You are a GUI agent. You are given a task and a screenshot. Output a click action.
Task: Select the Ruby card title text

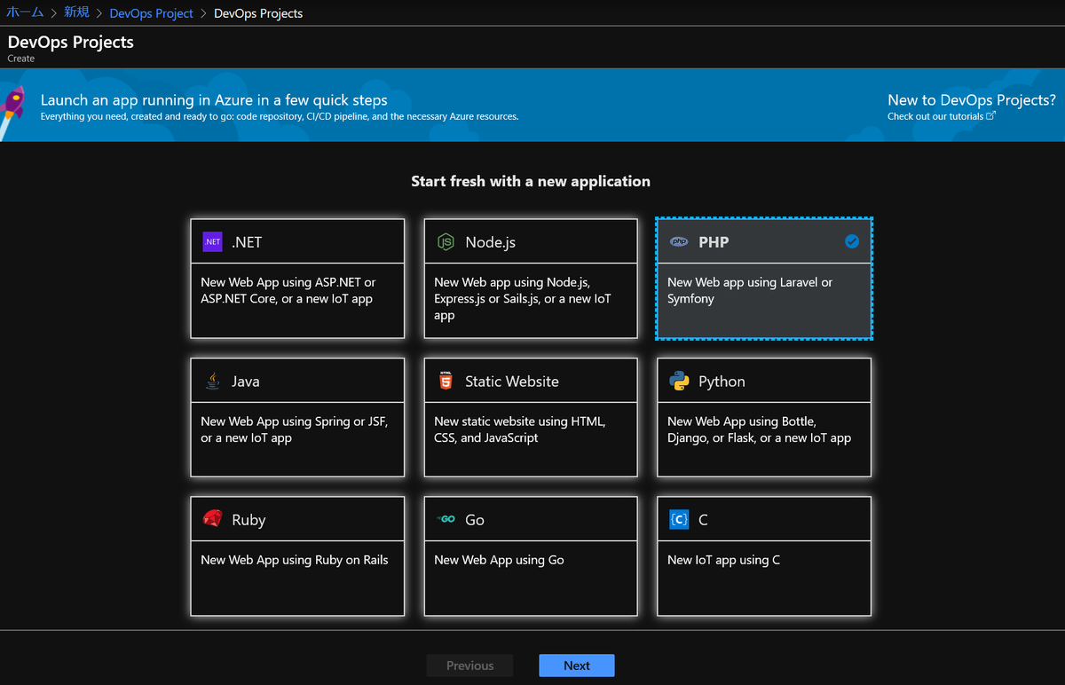(x=248, y=520)
